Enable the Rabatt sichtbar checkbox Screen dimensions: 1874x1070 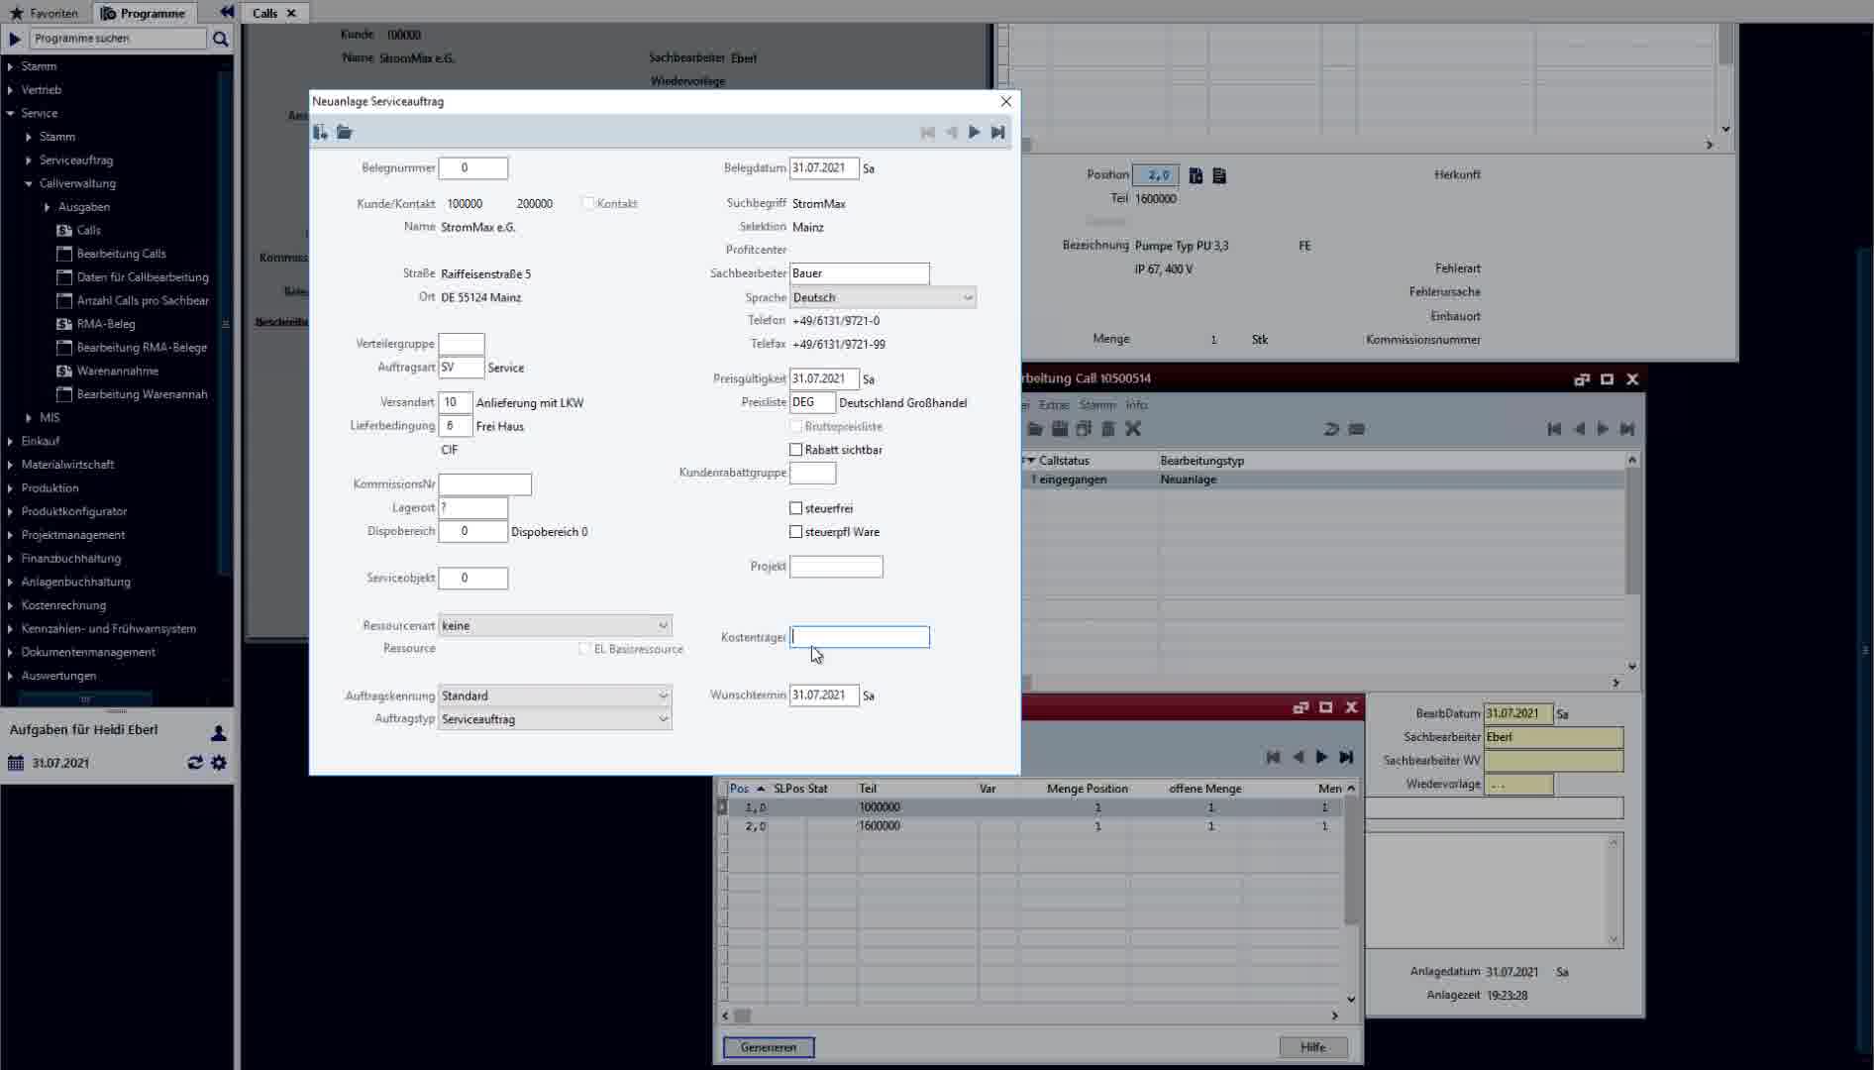pyautogui.click(x=795, y=450)
